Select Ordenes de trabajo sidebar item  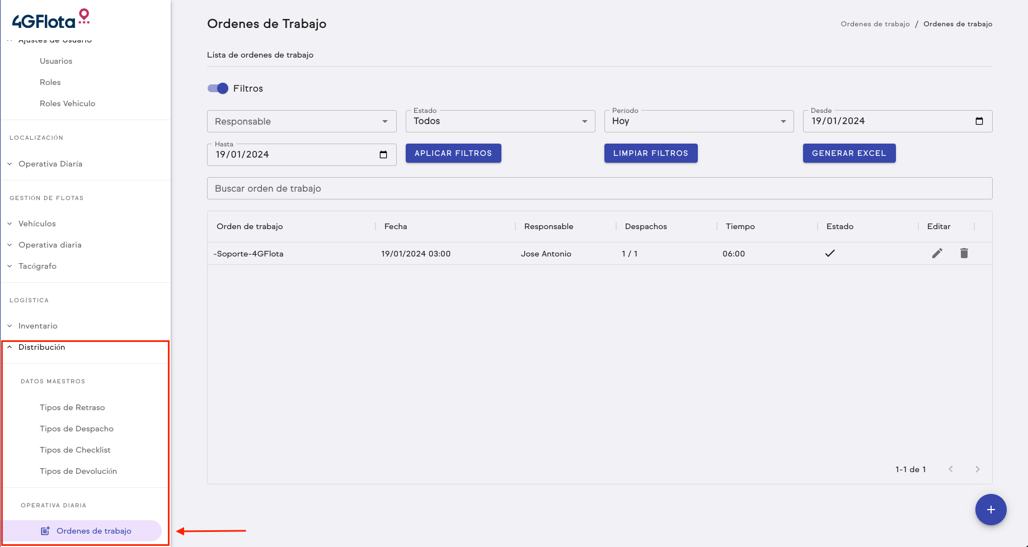(93, 531)
